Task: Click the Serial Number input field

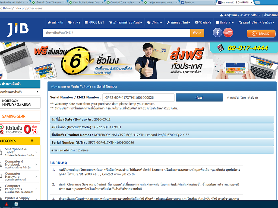Action: (138, 97)
